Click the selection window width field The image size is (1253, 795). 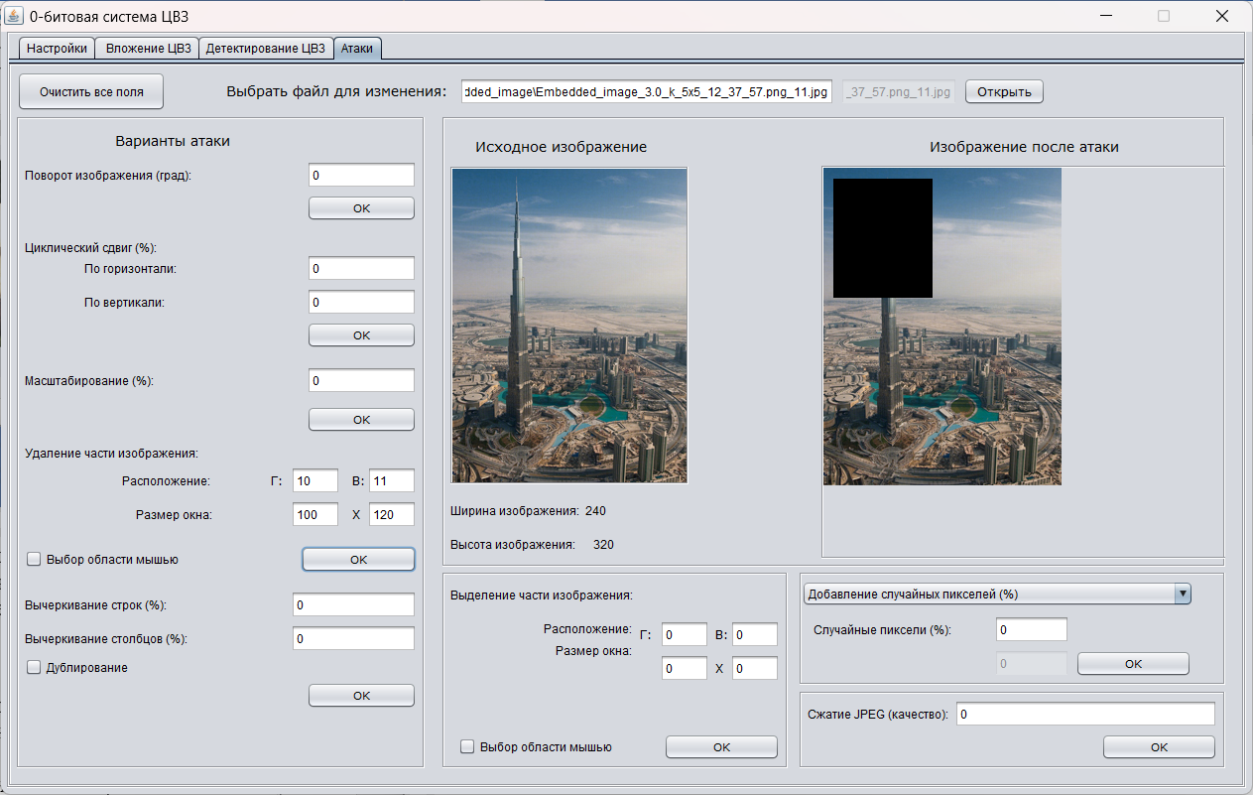tap(685, 668)
